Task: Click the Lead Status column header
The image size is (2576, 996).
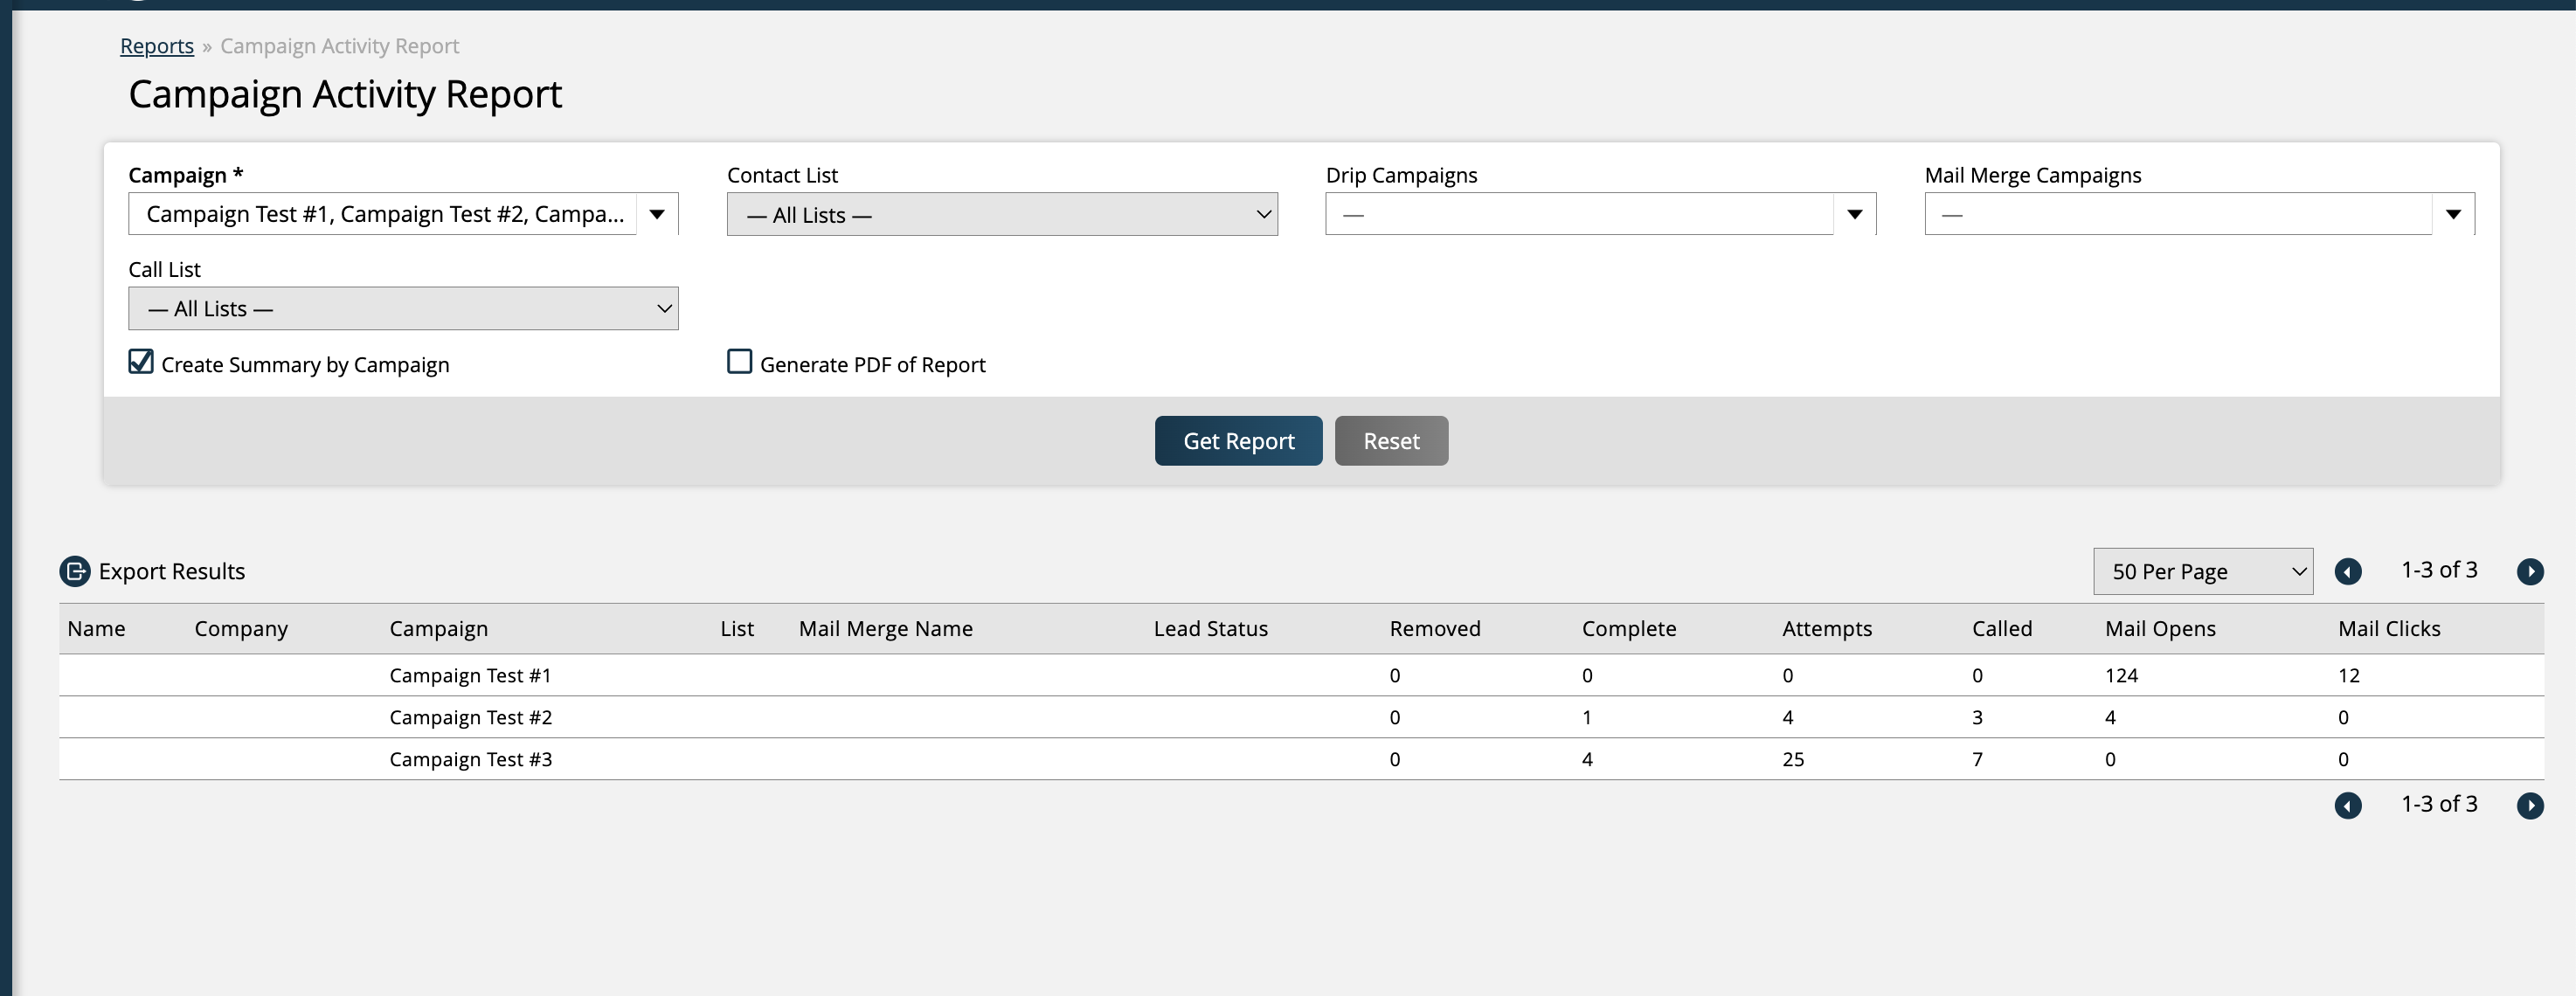Action: (x=1210, y=629)
